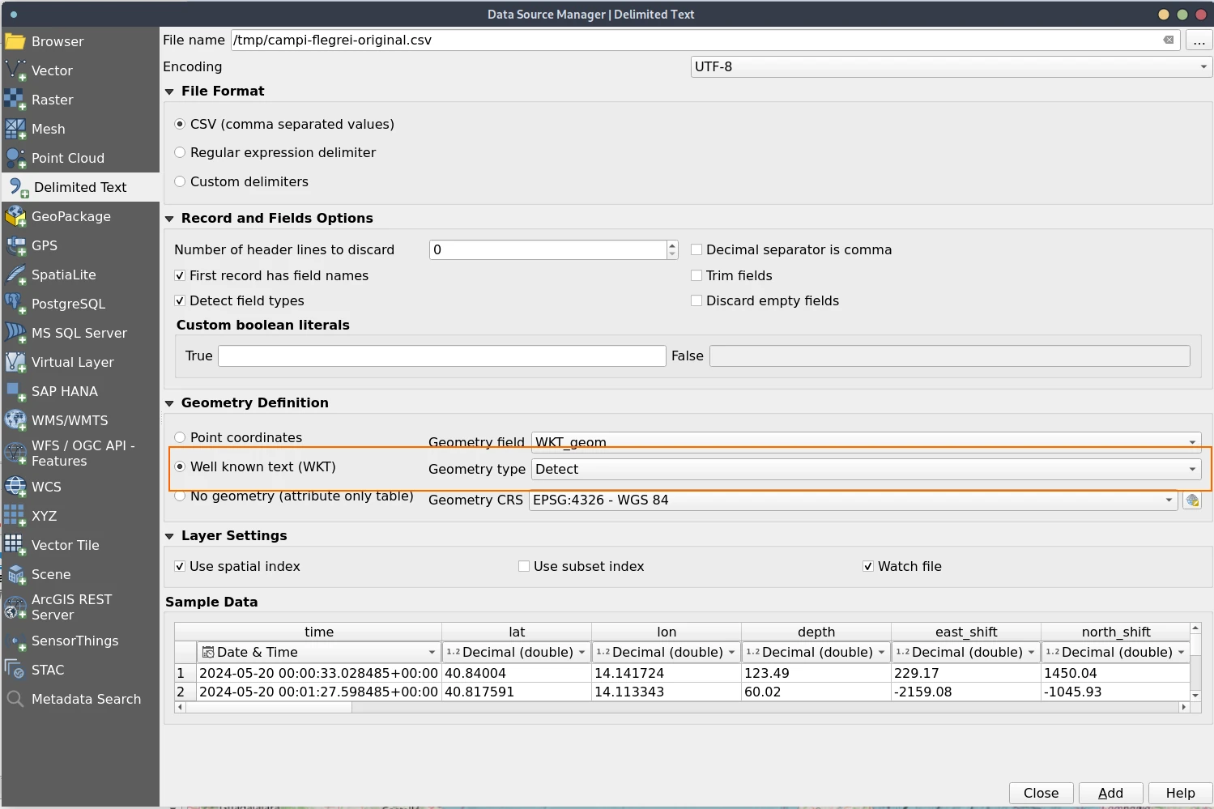Click the True boolean literal field
The width and height of the screenshot is (1214, 809).
click(442, 356)
